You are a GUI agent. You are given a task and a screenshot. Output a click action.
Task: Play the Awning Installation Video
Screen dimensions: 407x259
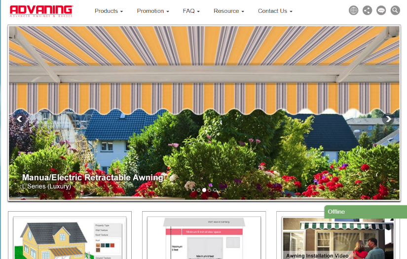(338, 238)
